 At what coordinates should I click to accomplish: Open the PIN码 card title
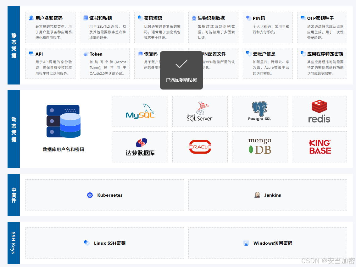(x=259, y=18)
